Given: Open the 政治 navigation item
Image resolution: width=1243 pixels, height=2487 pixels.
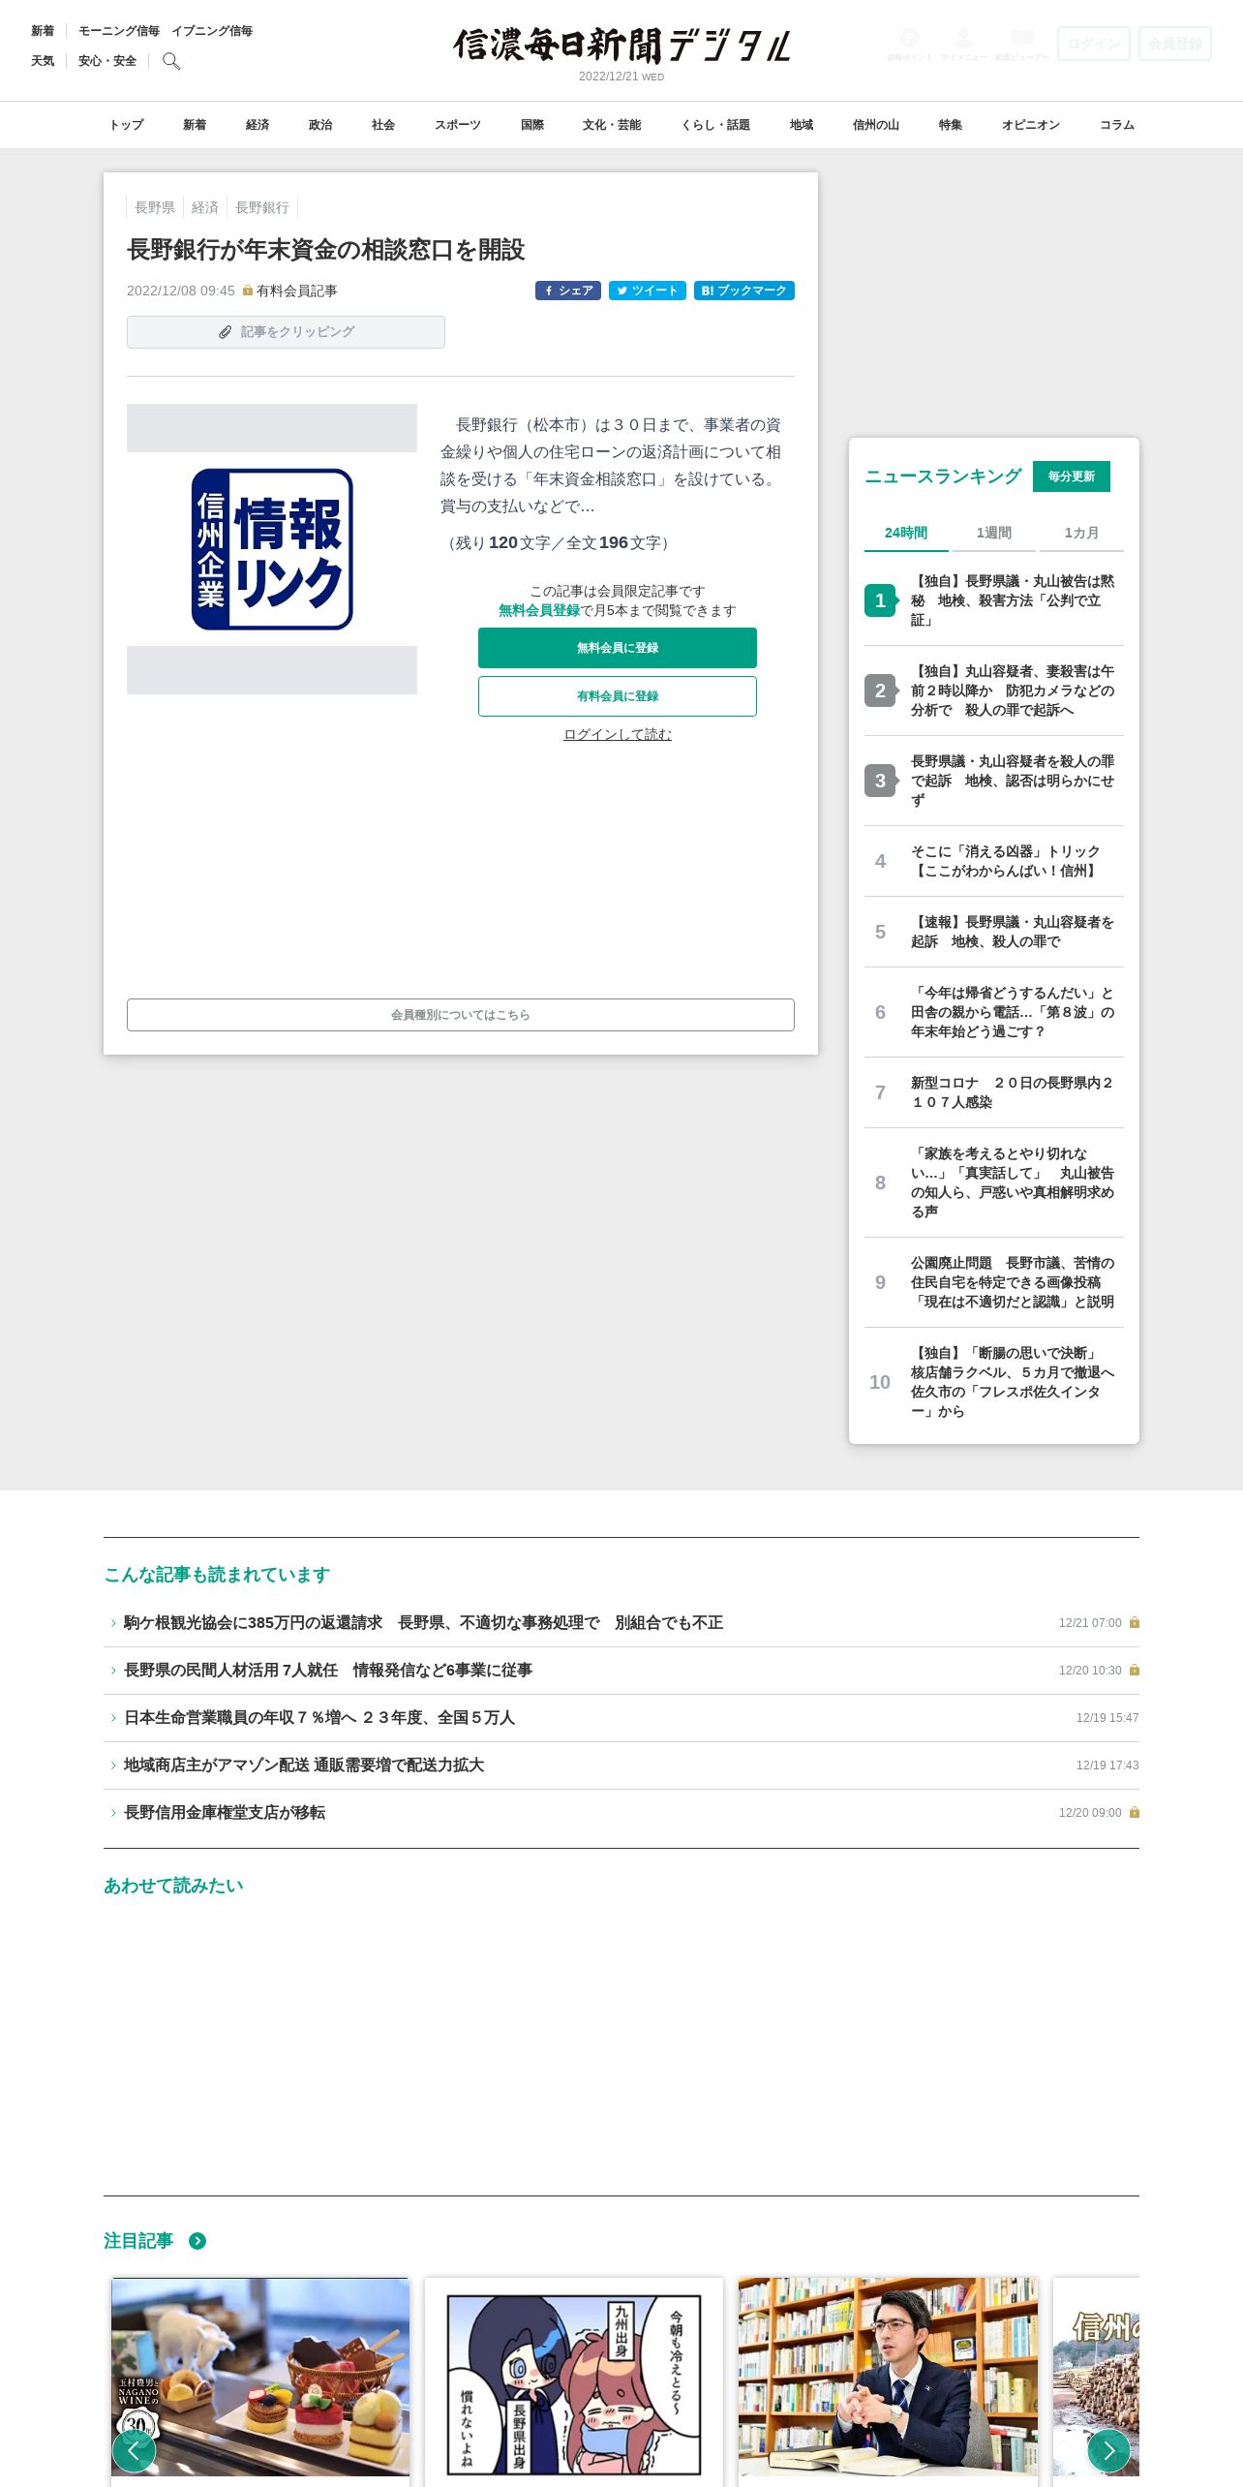Looking at the screenshot, I should (320, 125).
